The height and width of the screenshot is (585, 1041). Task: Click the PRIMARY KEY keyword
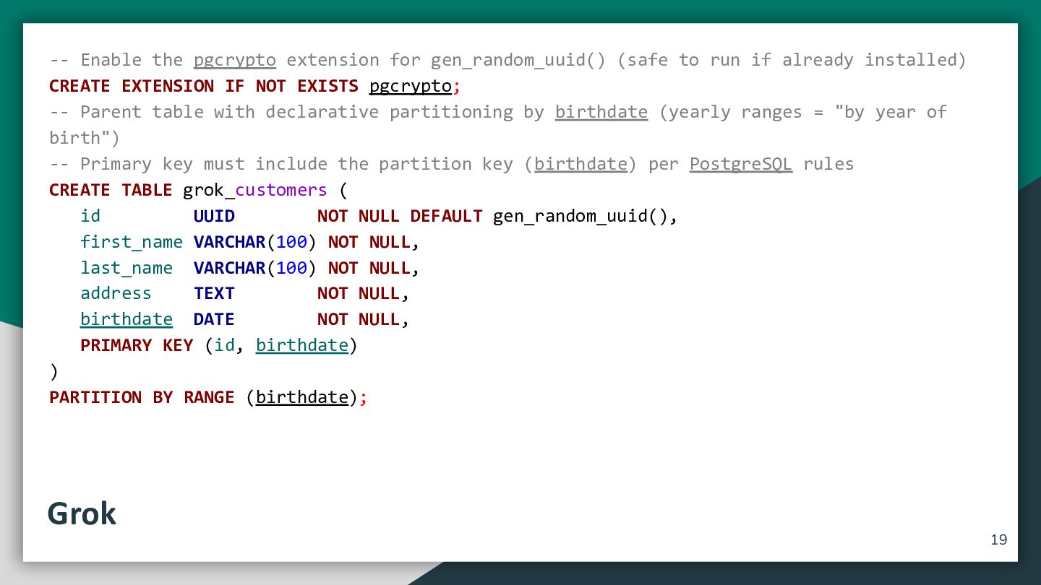(137, 345)
